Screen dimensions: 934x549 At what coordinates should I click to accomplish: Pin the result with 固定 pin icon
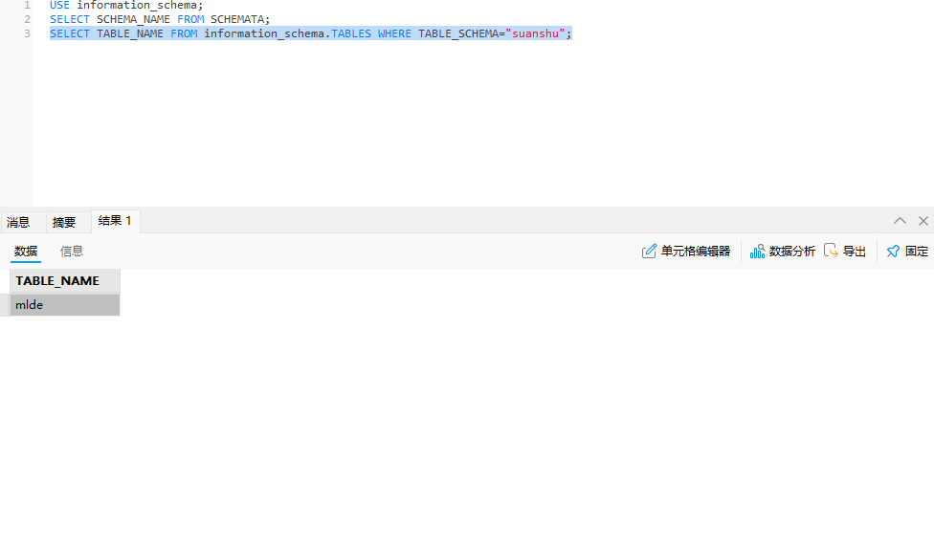pos(893,252)
